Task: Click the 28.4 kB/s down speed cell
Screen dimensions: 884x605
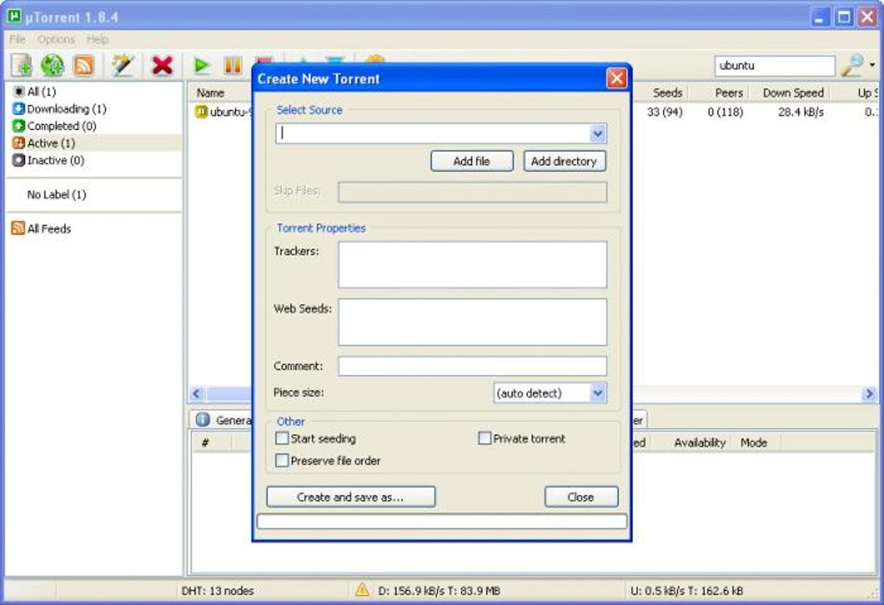Action: (801, 112)
